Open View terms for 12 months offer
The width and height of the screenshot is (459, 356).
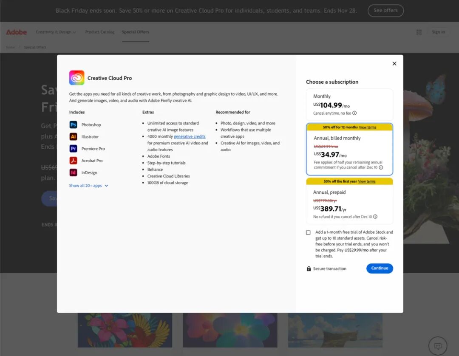367,127
